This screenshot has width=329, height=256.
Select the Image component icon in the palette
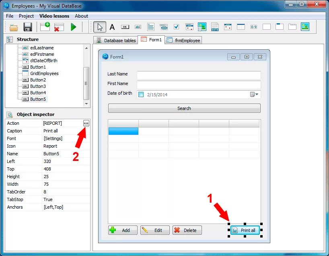[305, 26]
